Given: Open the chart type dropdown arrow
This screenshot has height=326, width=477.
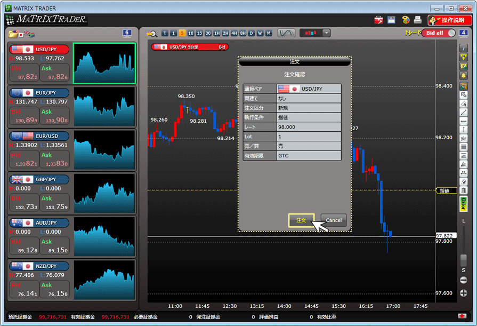Looking at the screenshot, I should click(x=326, y=33).
